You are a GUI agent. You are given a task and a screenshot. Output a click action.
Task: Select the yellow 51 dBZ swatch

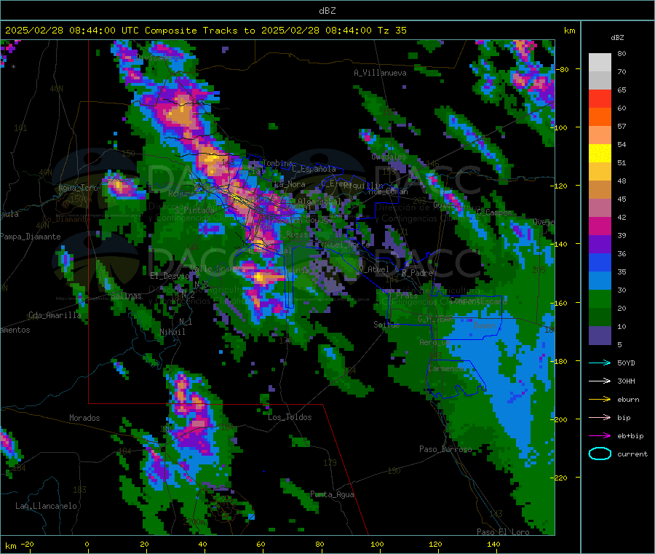[x=600, y=154]
